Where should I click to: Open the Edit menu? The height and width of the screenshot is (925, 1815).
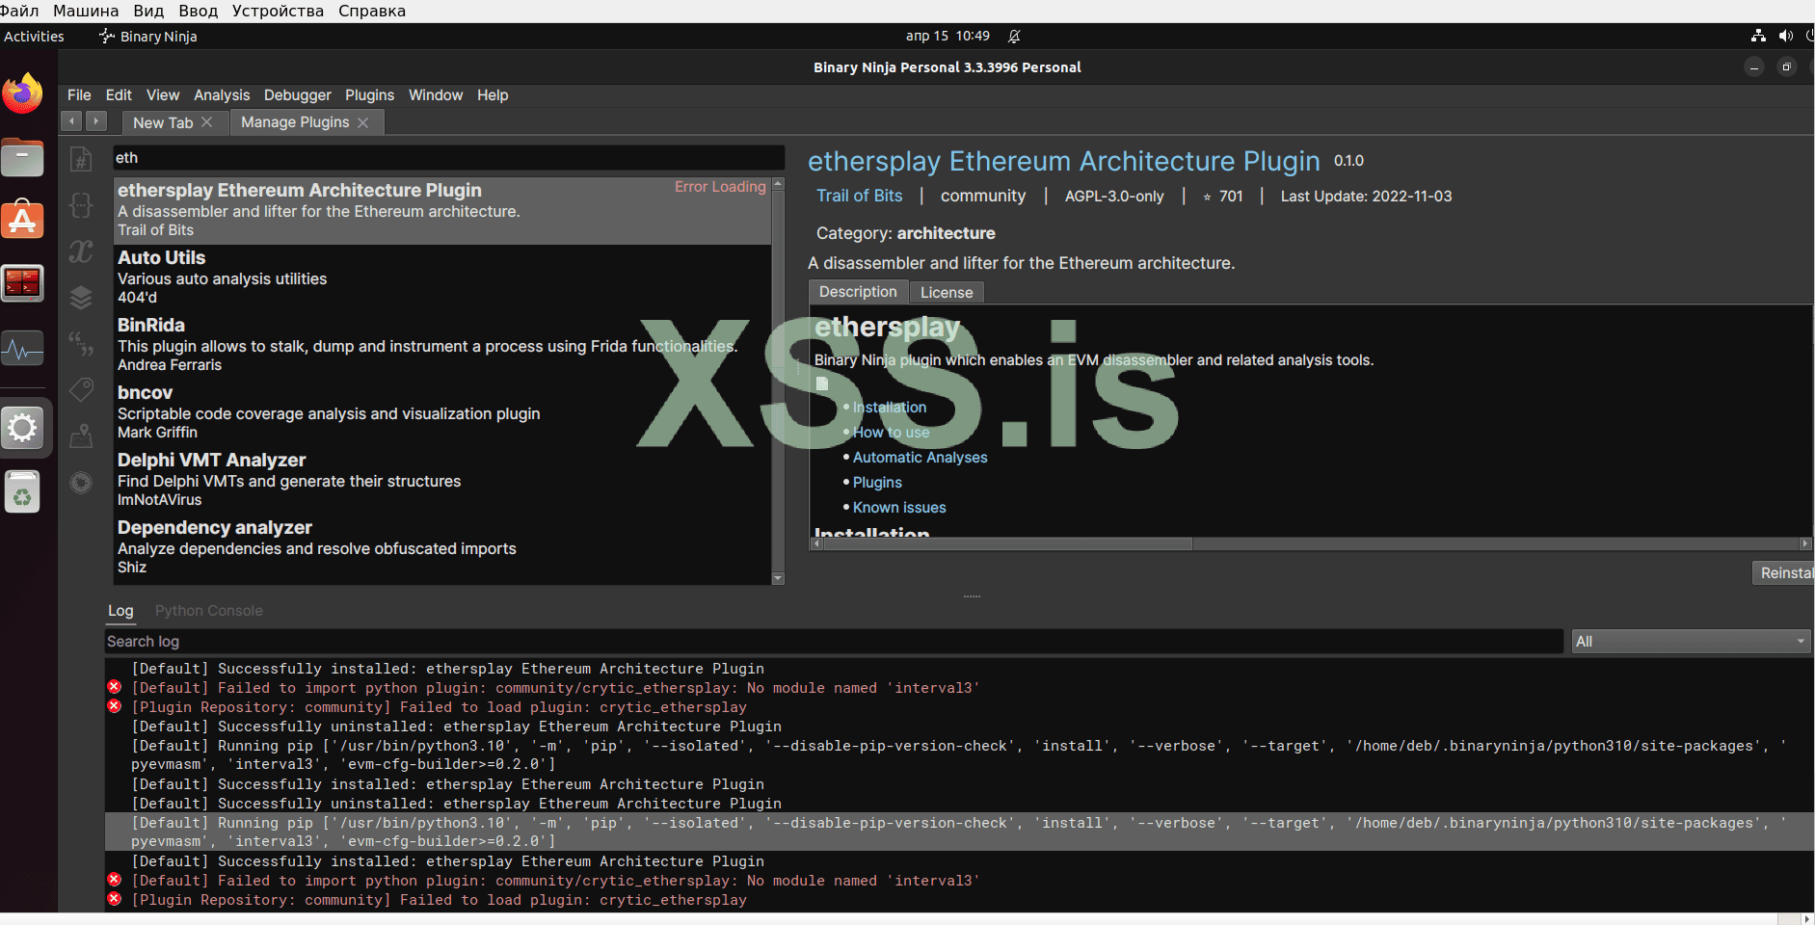(119, 95)
